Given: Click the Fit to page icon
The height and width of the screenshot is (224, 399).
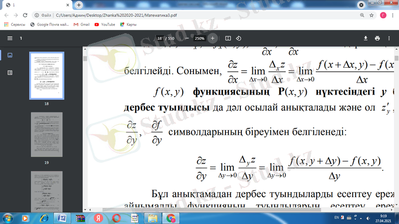Looking at the screenshot, I should (x=228, y=38).
